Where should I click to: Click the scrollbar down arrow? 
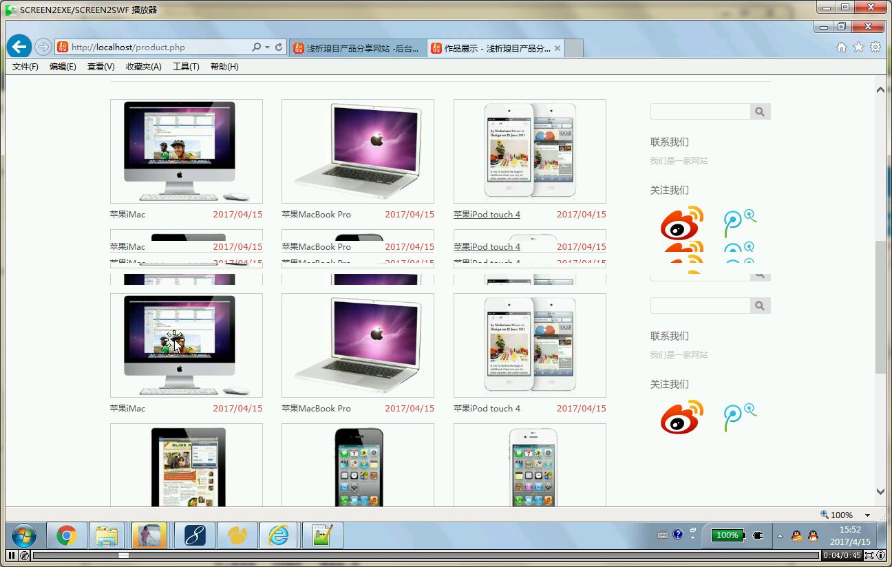click(880, 492)
